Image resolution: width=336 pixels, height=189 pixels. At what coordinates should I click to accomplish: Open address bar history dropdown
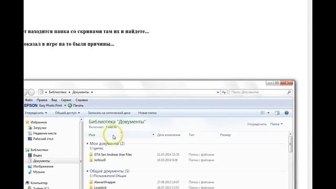(x=218, y=92)
